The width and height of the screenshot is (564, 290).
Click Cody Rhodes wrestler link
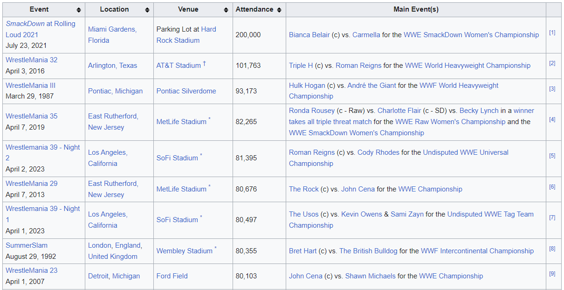[x=378, y=152]
